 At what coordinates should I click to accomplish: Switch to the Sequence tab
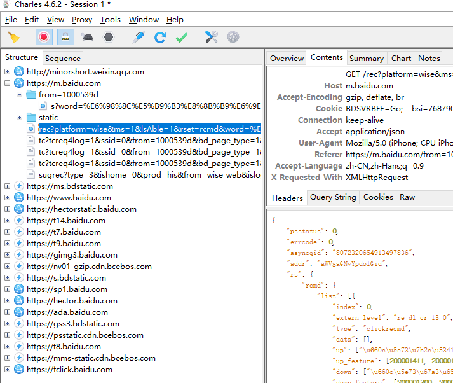tap(63, 58)
